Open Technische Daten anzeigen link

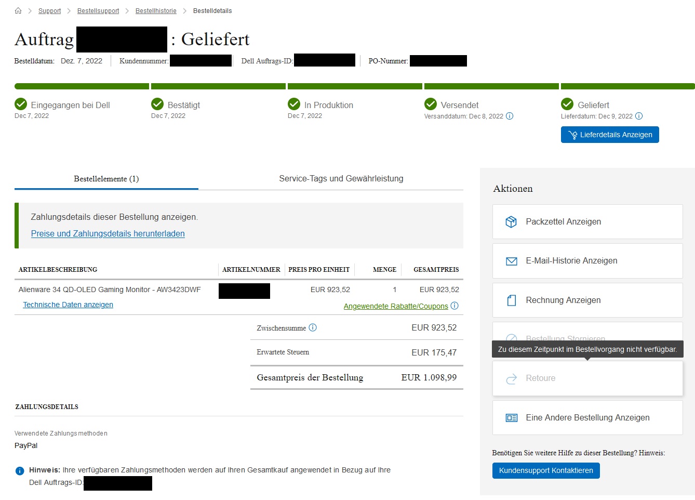click(68, 305)
